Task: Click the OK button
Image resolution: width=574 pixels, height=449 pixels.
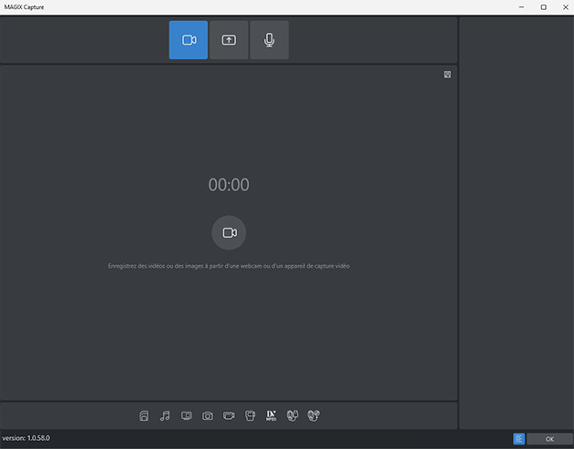Action: point(549,439)
